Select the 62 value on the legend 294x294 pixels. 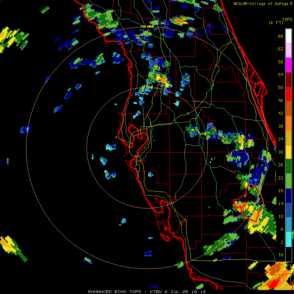pos(281,49)
